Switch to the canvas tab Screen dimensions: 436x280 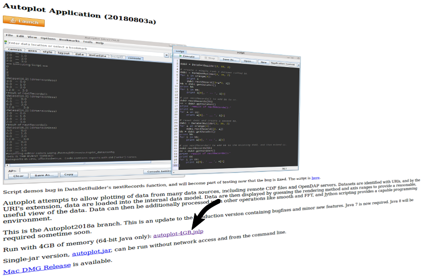coord(15,49)
